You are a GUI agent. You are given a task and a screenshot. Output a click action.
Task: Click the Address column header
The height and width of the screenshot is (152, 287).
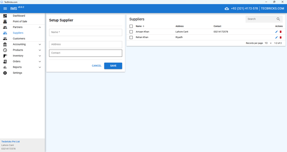pos(179,26)
